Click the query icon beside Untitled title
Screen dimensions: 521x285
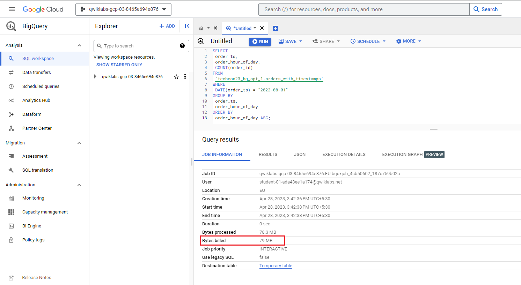click(x=201, y=41)
